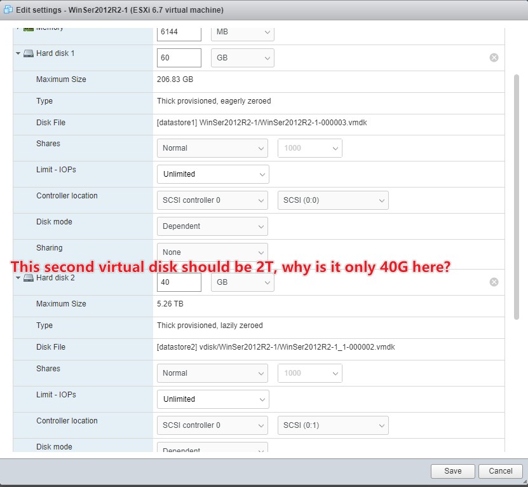Viewport: 528px width, 487px height.
Task: Remove Hard disk 1 with its X icon
Action: pyautogui.click(x=494, y=57)
